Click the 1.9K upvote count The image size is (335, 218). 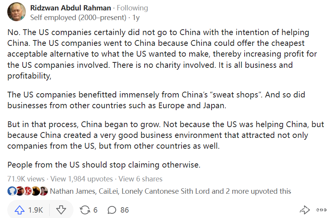click(x=35, y=210)
